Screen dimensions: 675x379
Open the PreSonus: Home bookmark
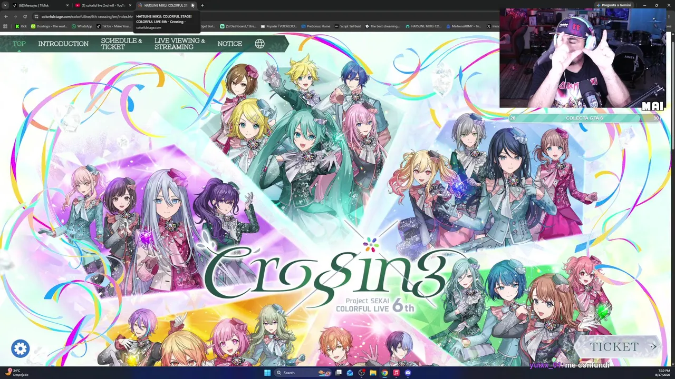click(x=316, y=26)
